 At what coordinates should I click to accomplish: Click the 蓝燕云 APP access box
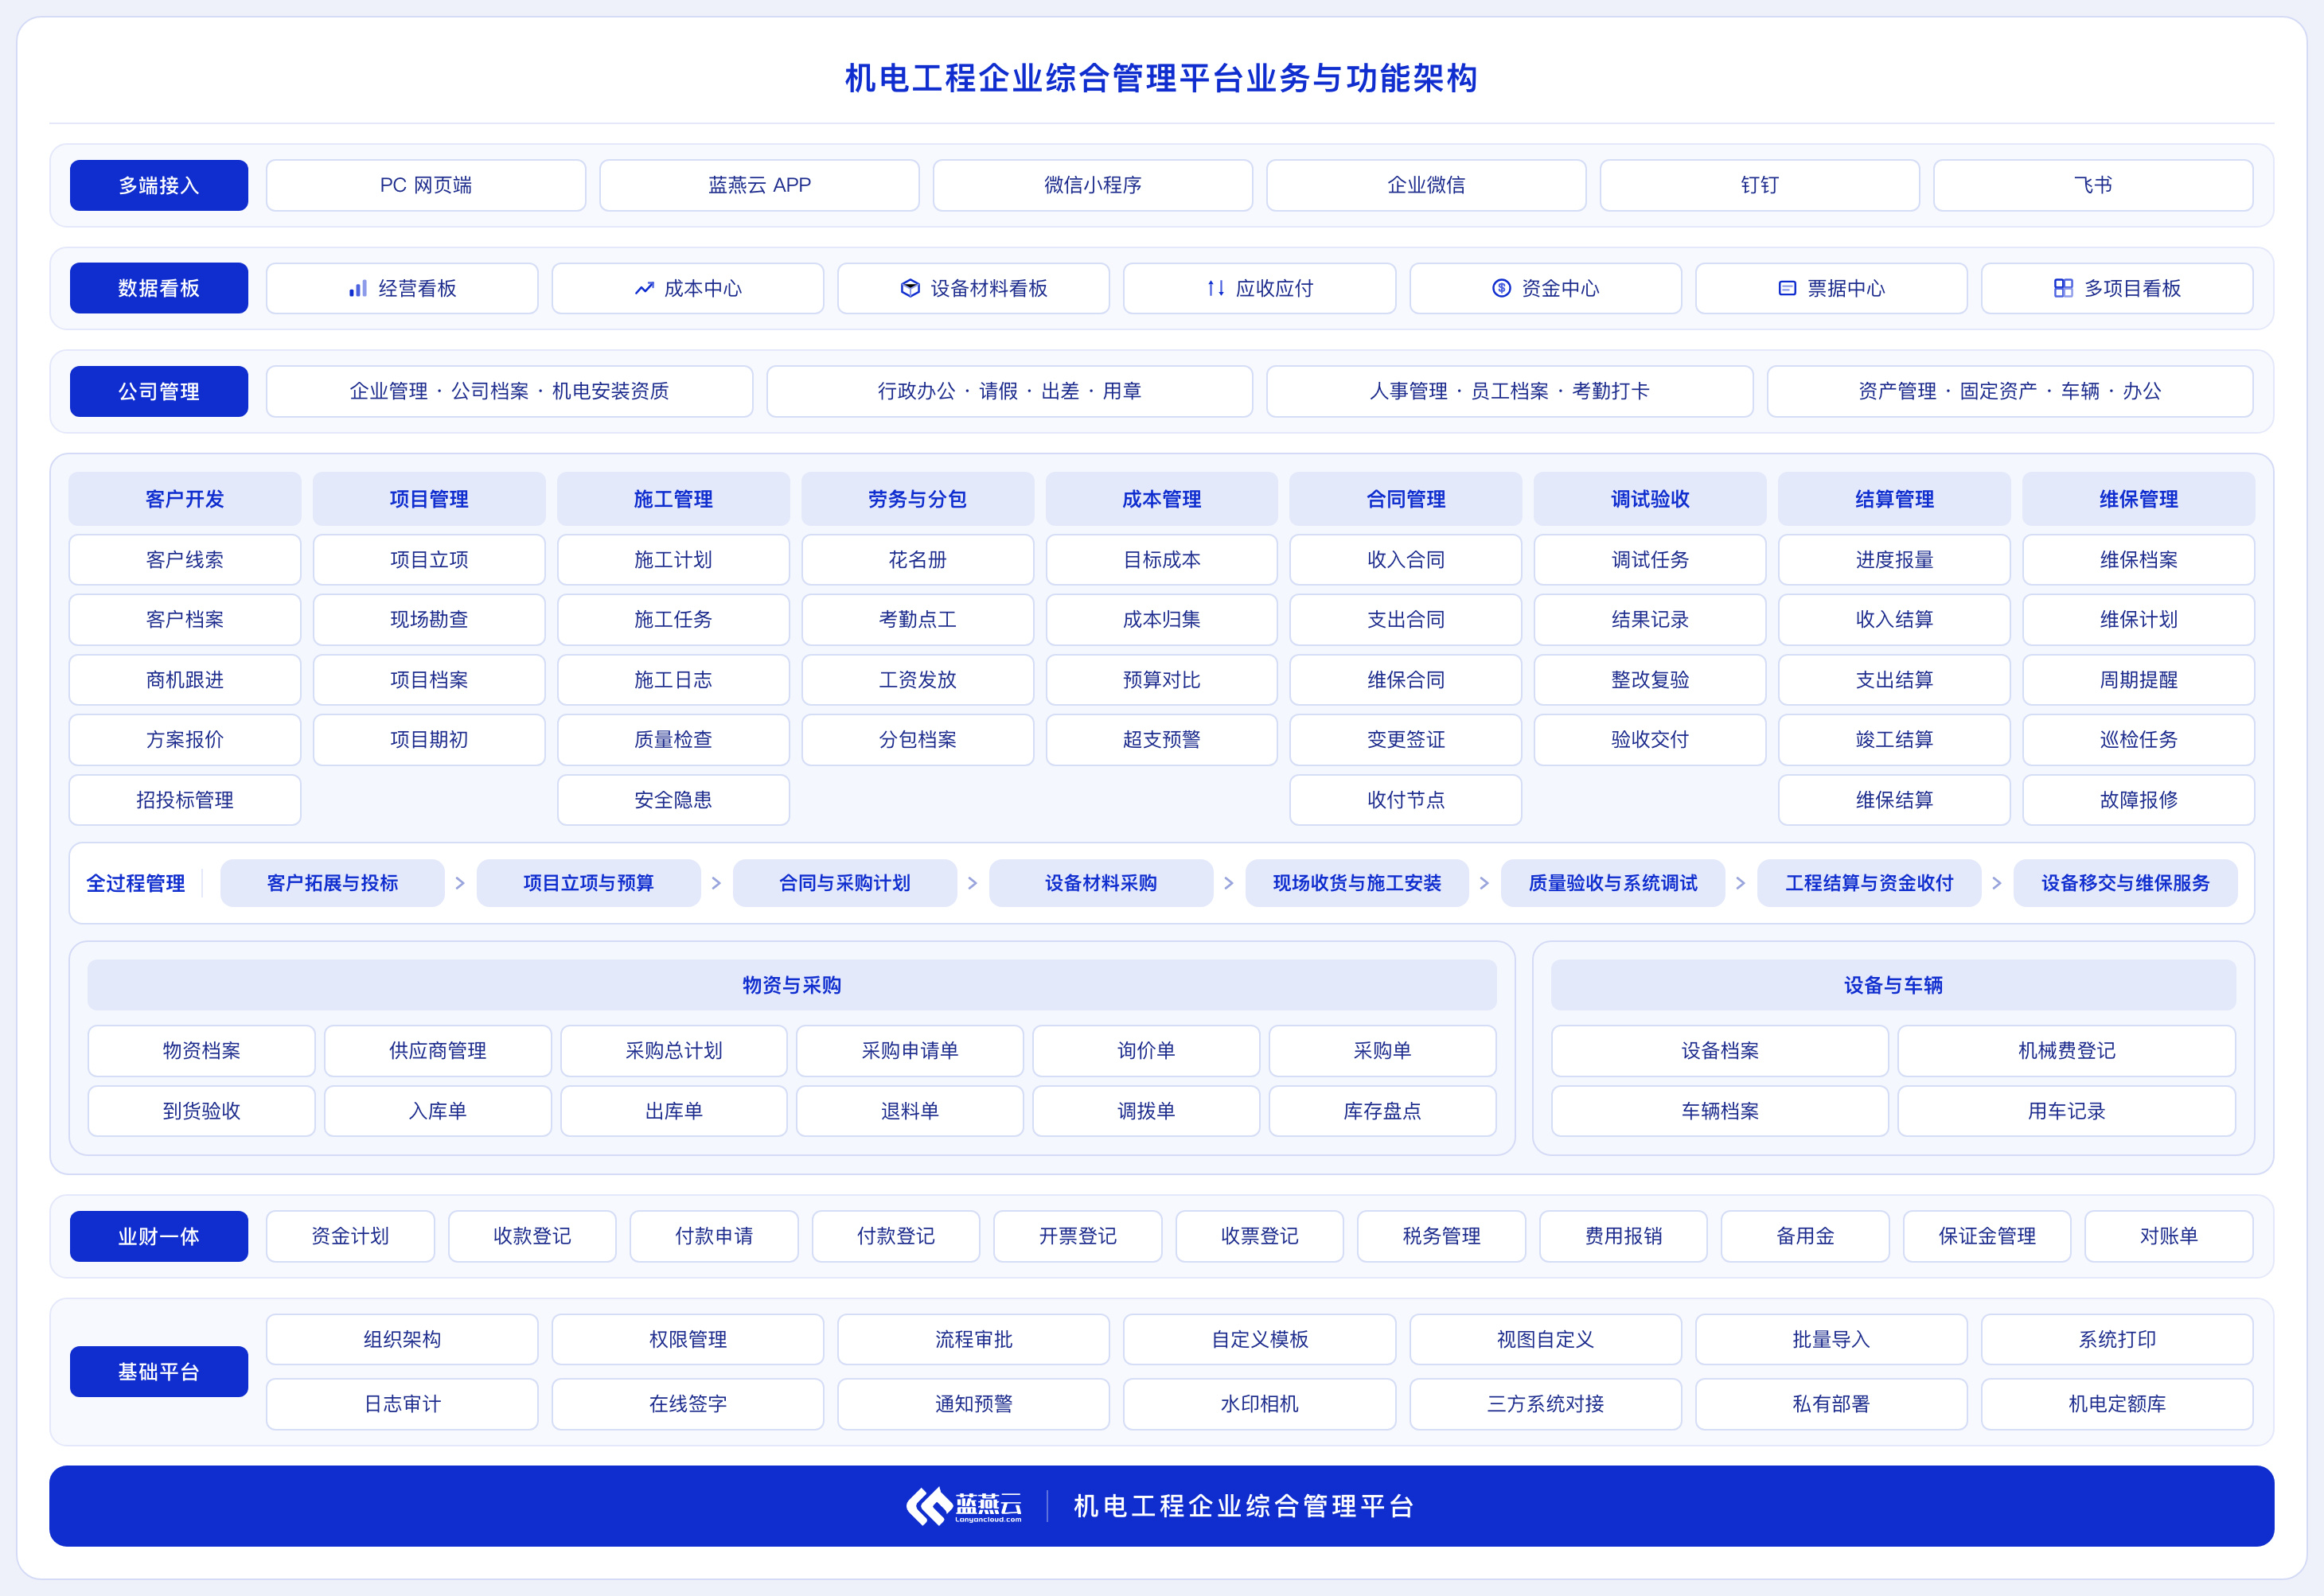(x=759, y=185)
